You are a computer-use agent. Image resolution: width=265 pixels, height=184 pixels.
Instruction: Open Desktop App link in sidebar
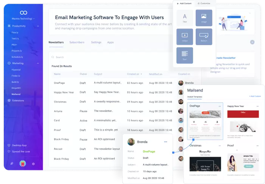[20, 145]
